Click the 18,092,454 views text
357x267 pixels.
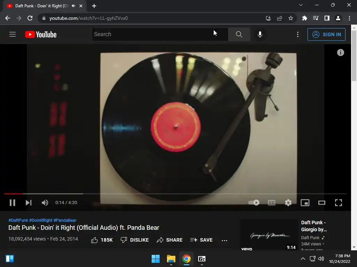tap(27, 239)
